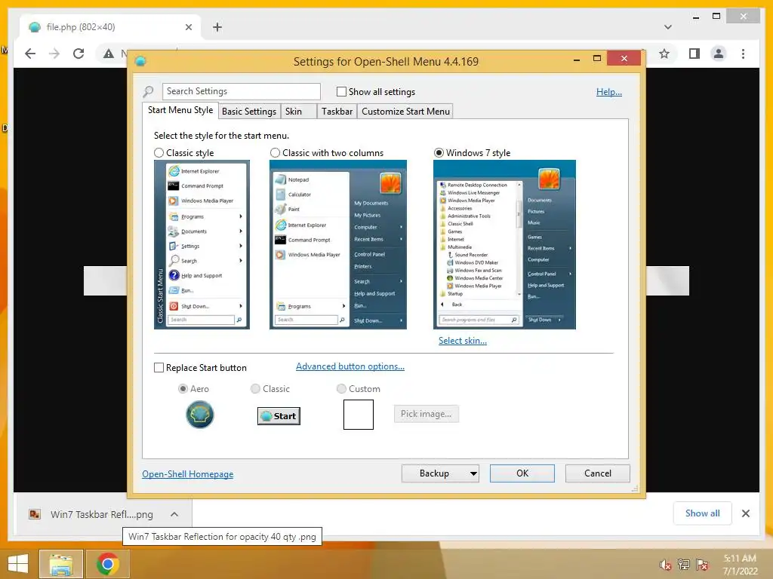Click Show all downloads button
773x579 pixels.
tap(702, 513)
